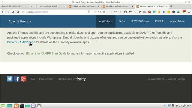Open Bitnami for XAMPP Start Guide link
192x108 pixels.
(x=46, y=53)
